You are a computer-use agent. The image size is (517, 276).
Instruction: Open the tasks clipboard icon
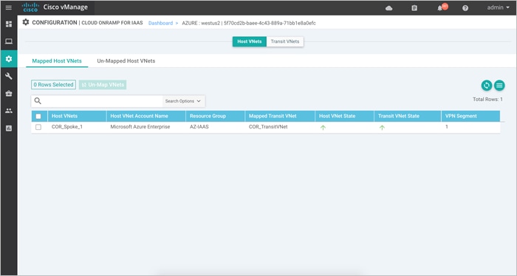[414, 8]
